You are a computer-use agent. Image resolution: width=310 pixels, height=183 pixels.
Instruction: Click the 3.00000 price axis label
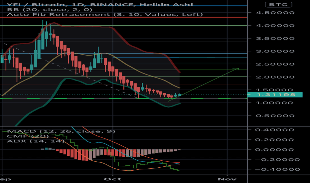click(x=275, y=51)
